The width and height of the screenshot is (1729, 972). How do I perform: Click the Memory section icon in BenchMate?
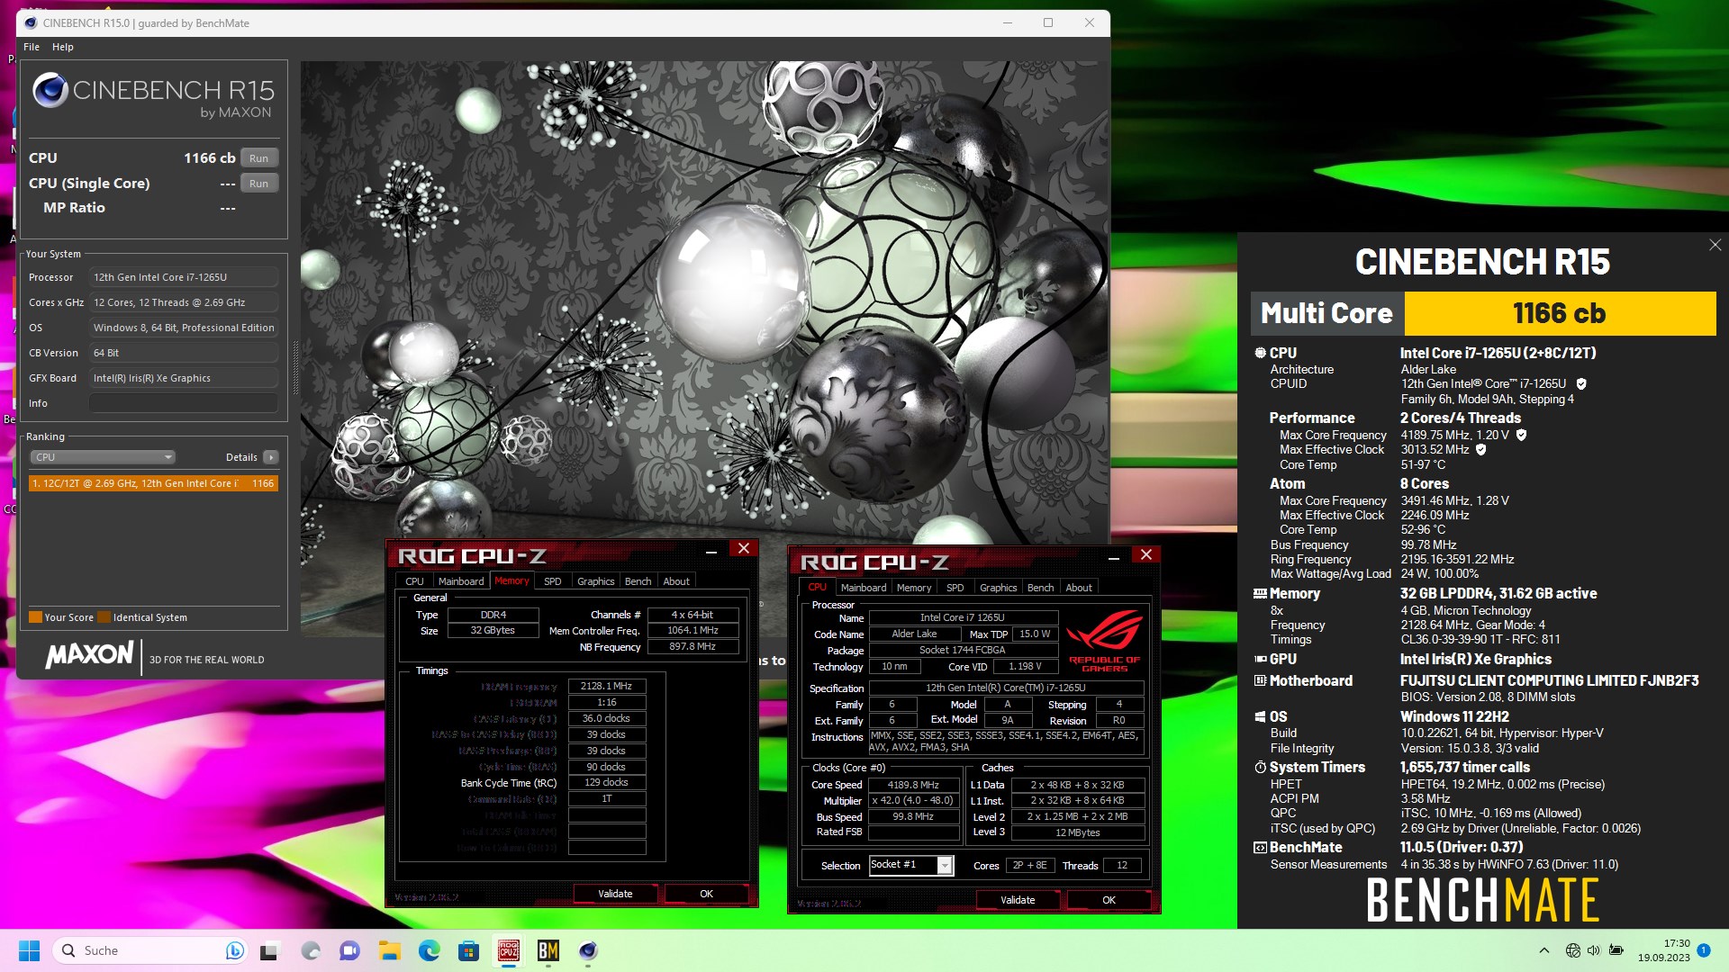[1260, 594]
